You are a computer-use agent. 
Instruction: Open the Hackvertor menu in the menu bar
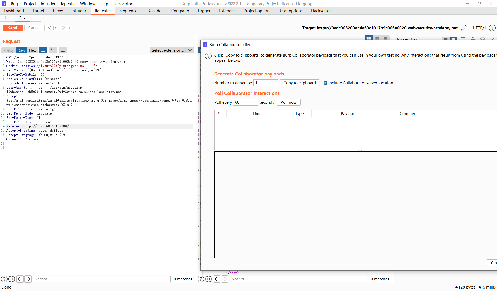[x=122, y=4]
